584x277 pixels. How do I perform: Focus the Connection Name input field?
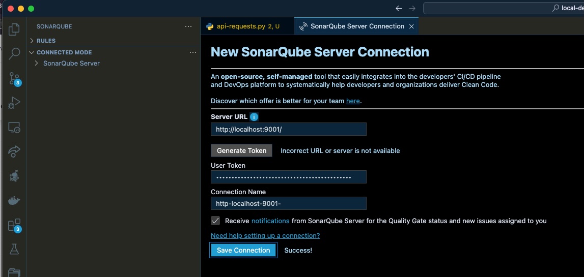click(x=289, y=203)
